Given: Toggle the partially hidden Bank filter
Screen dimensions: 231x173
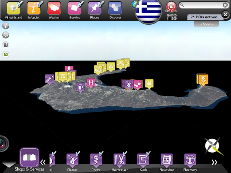Looking at the screenshot, I should coord(52,161).
